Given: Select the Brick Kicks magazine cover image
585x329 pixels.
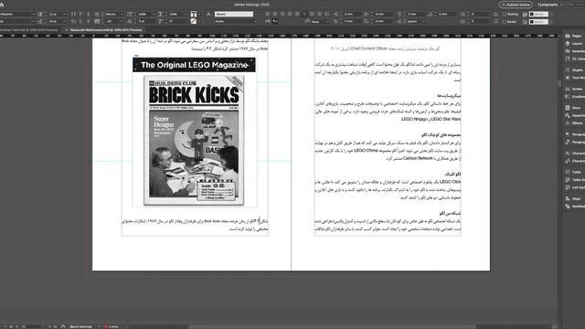Looking at the screenshot, I should click(194, 140).
